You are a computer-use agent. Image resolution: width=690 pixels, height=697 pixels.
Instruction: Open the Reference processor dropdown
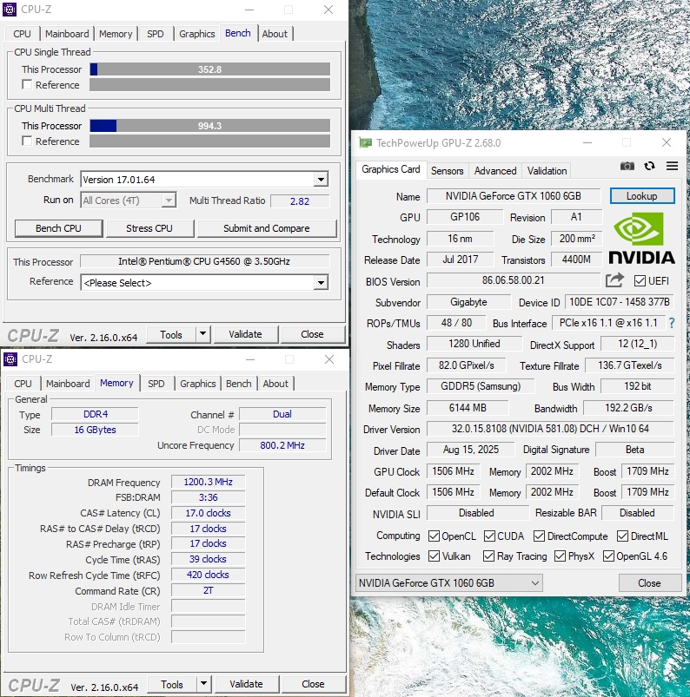coord(321,283)
